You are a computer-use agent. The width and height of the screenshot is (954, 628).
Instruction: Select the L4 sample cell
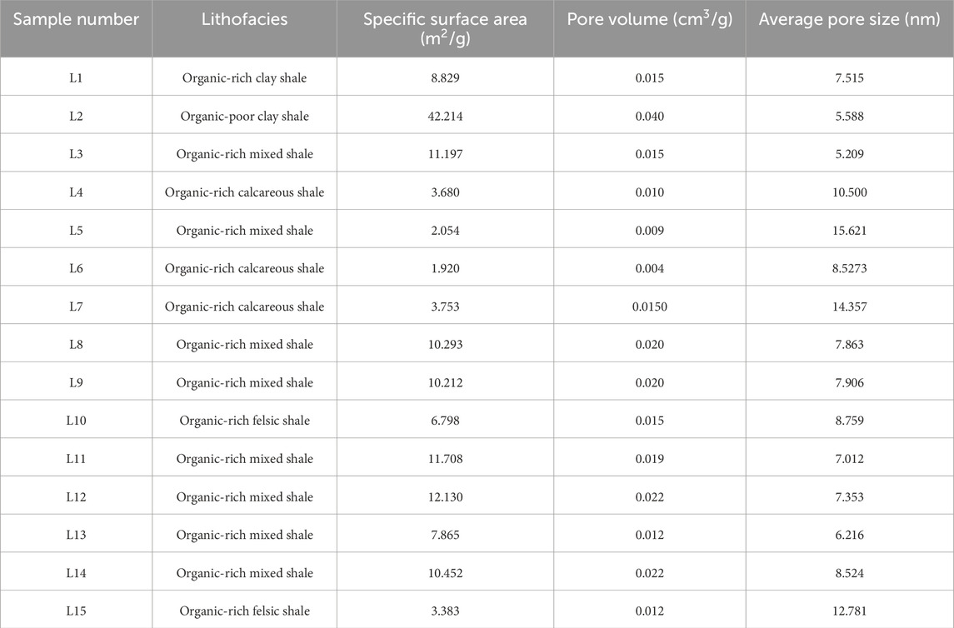[x=76, y=192]
